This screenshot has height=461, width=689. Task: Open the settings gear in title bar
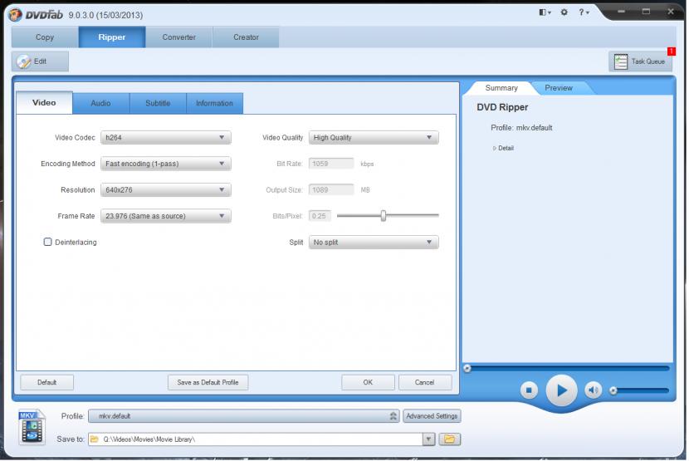(564, 12)
